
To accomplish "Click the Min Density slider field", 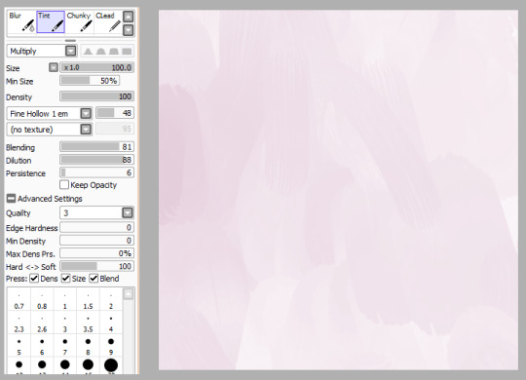I will (97, 241).
